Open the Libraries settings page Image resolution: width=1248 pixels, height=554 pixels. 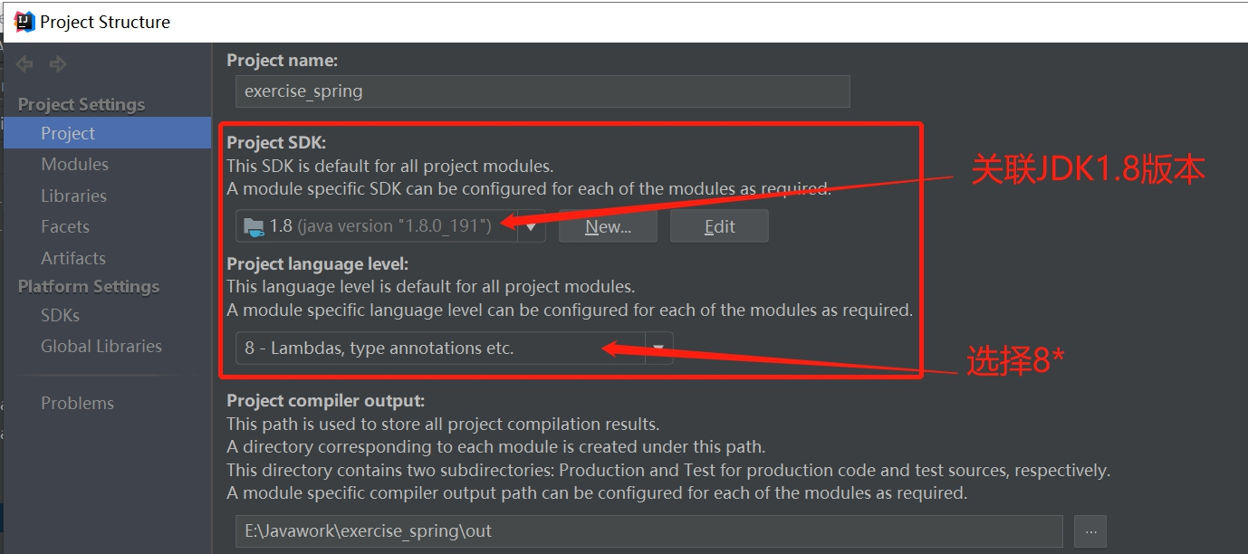73,196
